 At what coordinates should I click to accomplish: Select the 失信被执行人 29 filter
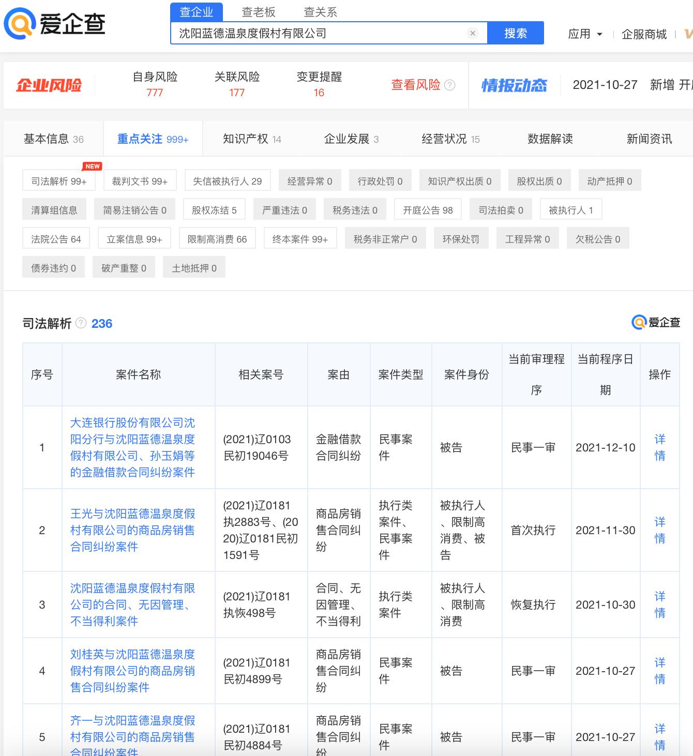point(228,180)
